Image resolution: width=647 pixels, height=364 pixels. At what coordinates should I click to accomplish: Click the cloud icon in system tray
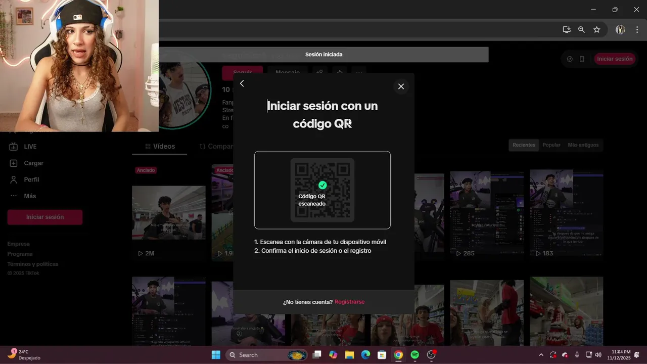pos(565,355)
